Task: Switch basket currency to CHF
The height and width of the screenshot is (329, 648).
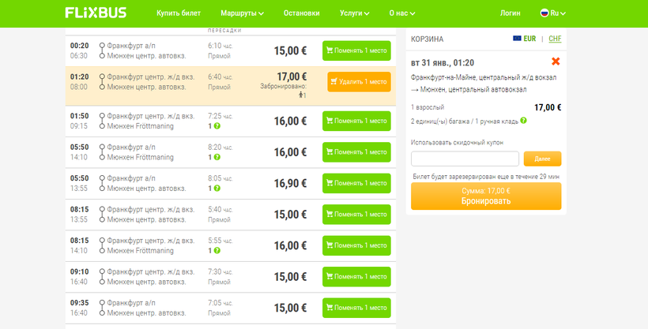Action: (555, 39)
